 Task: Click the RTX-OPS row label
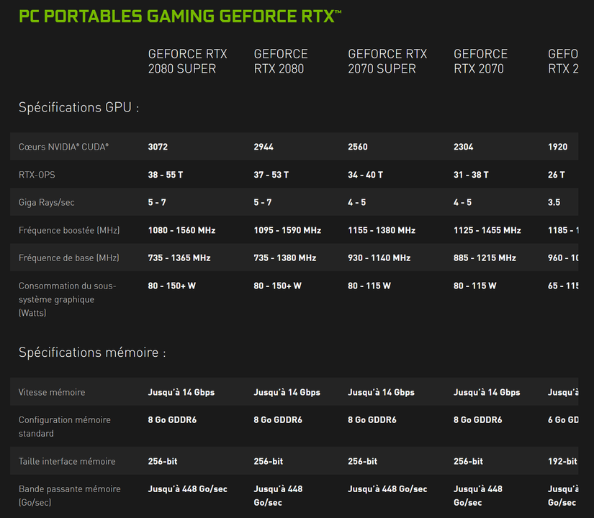click(37, 175)
